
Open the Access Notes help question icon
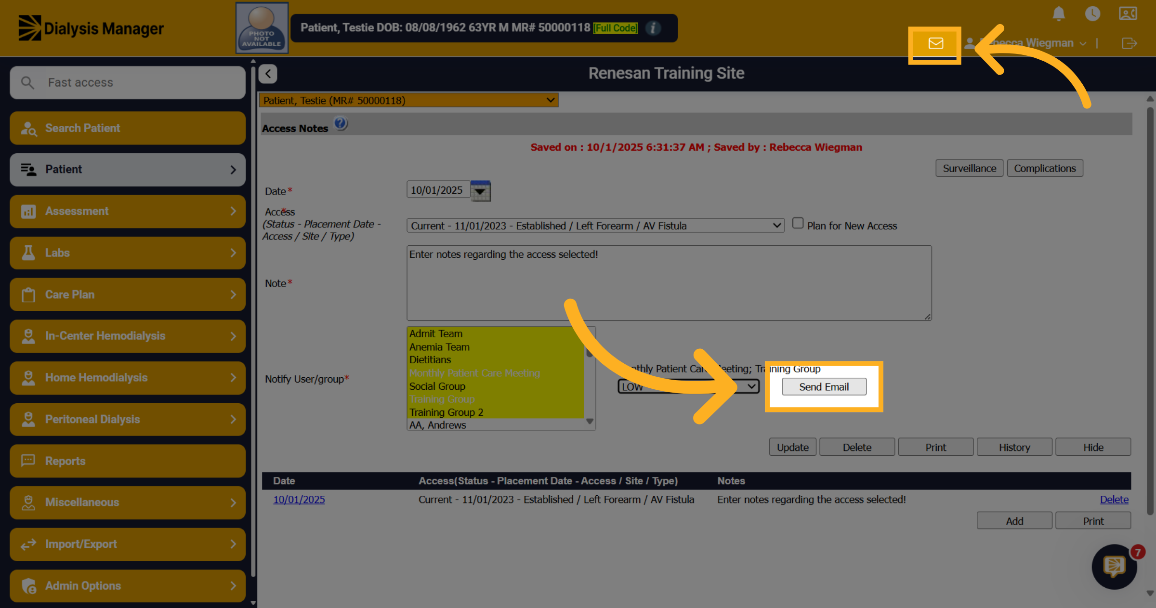[x=341, y=124]
